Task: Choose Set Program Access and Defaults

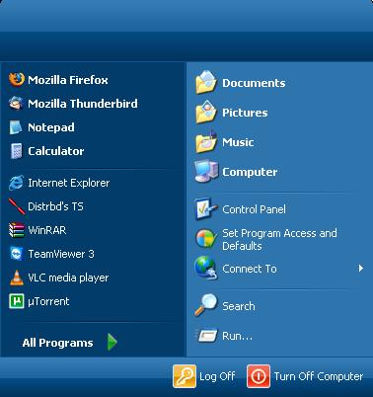Action: tap(279, 239)
